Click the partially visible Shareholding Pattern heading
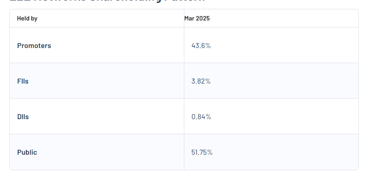This screenshot has width=366, height=176. [x=108, y=1]
